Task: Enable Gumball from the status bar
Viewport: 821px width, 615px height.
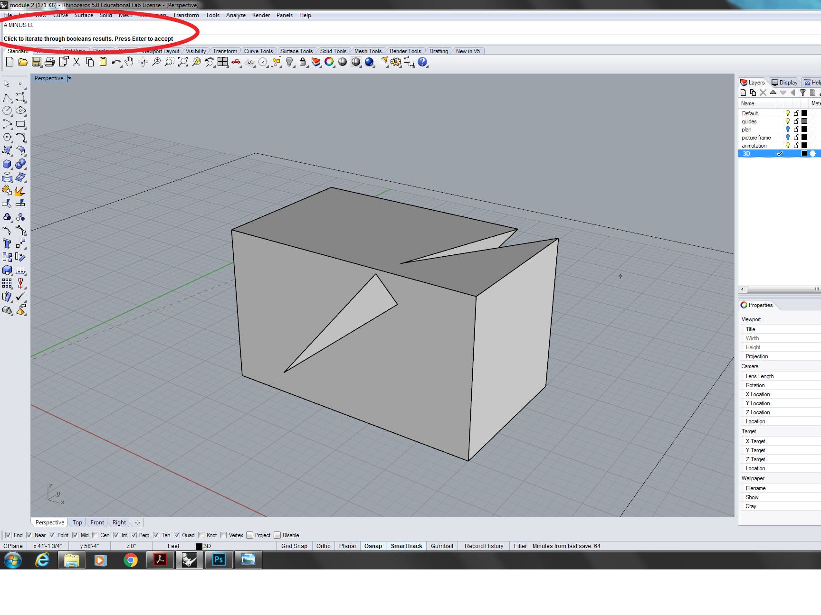Action: coord(442,546)
